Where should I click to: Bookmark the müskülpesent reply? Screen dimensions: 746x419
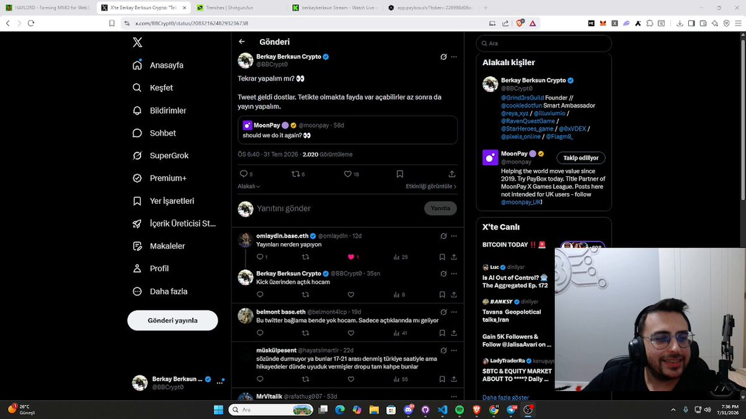click(442, 379)
